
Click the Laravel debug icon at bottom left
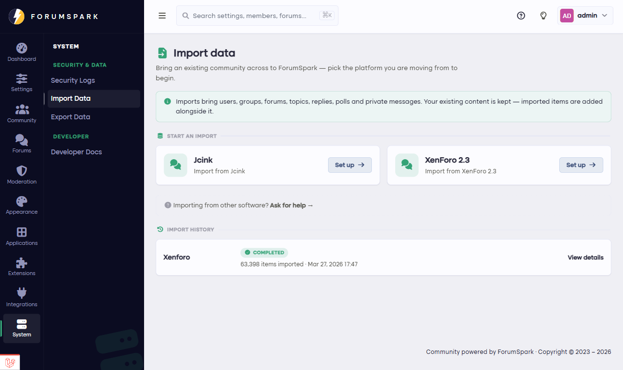[10, 362]
